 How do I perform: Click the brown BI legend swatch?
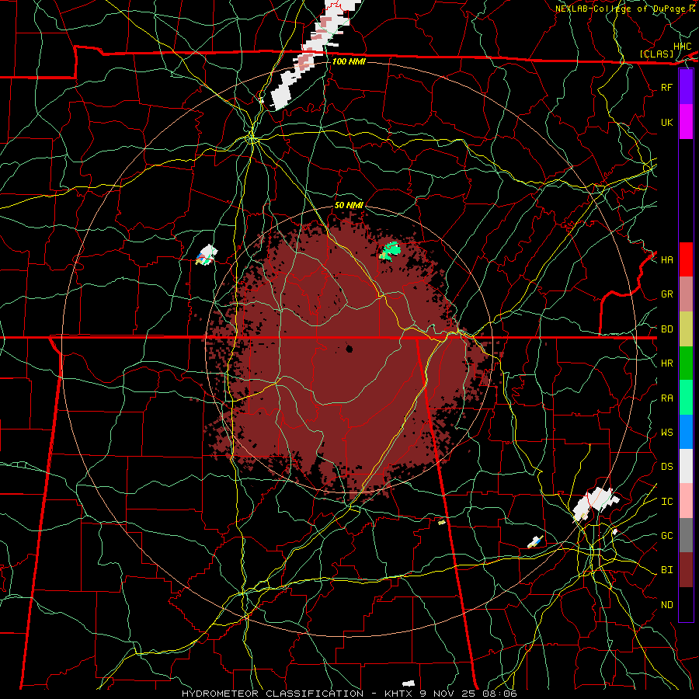point(686,570)
